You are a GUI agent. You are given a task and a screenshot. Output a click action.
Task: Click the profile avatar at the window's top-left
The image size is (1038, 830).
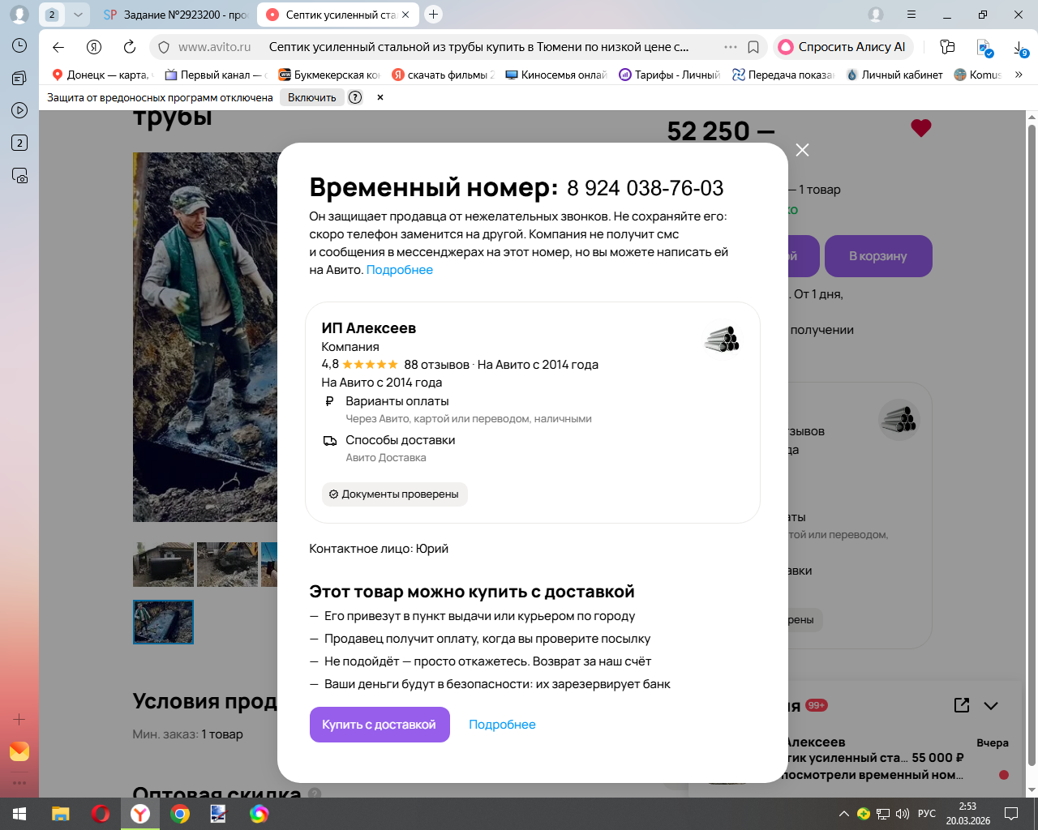click(19, 15)
